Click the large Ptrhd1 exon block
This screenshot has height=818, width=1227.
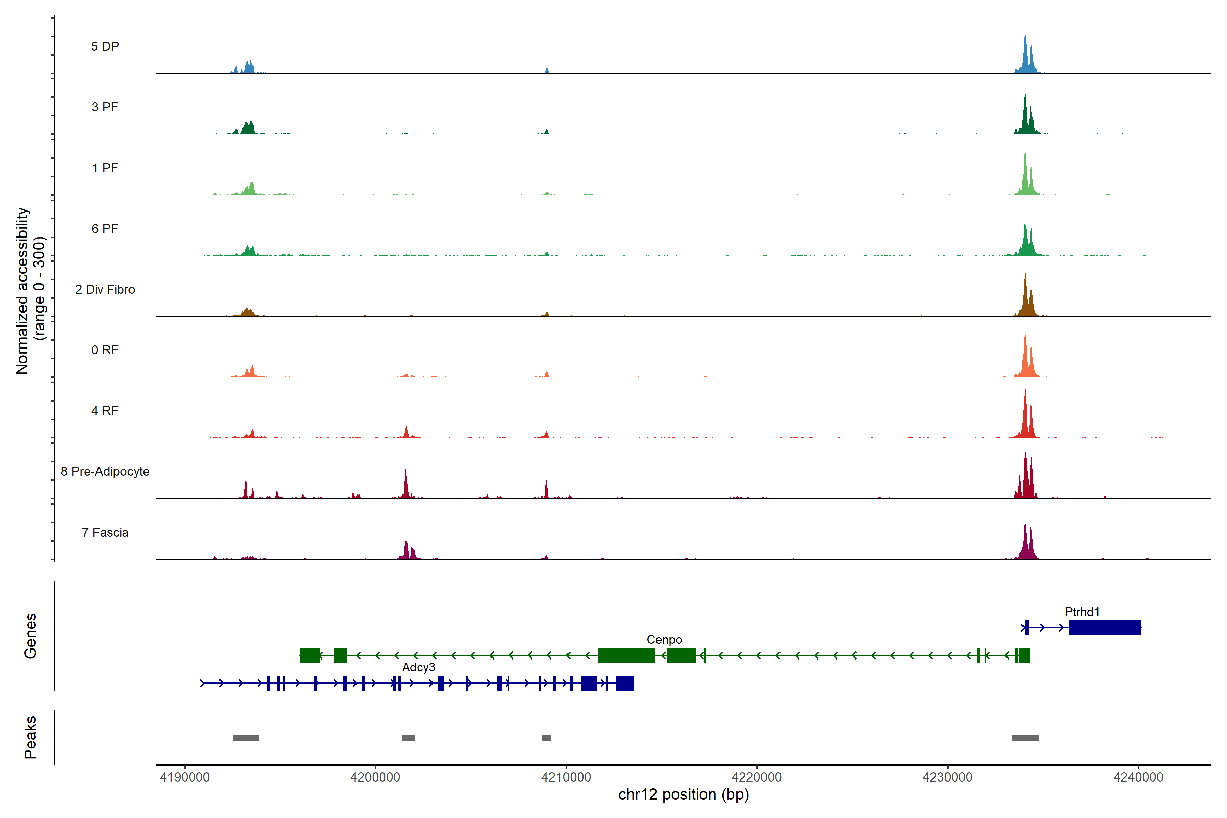click(x=1105, y=627)
